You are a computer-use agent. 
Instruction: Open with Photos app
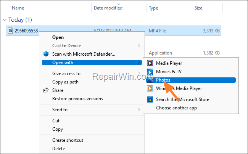[x=191, y=80]
